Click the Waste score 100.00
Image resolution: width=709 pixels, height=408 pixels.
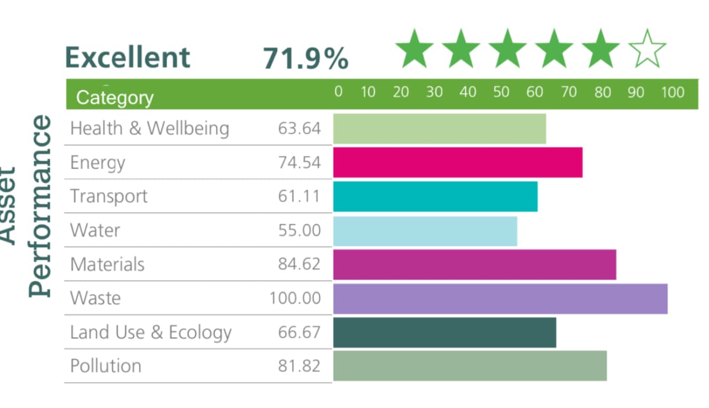295,299
